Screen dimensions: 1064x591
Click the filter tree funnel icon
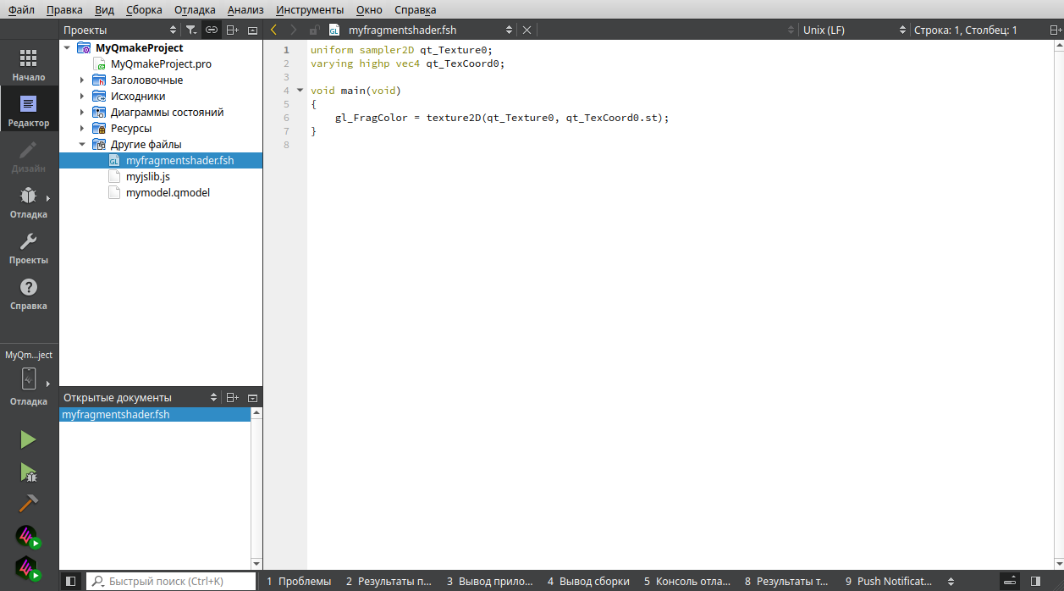[x=191, y=30]
